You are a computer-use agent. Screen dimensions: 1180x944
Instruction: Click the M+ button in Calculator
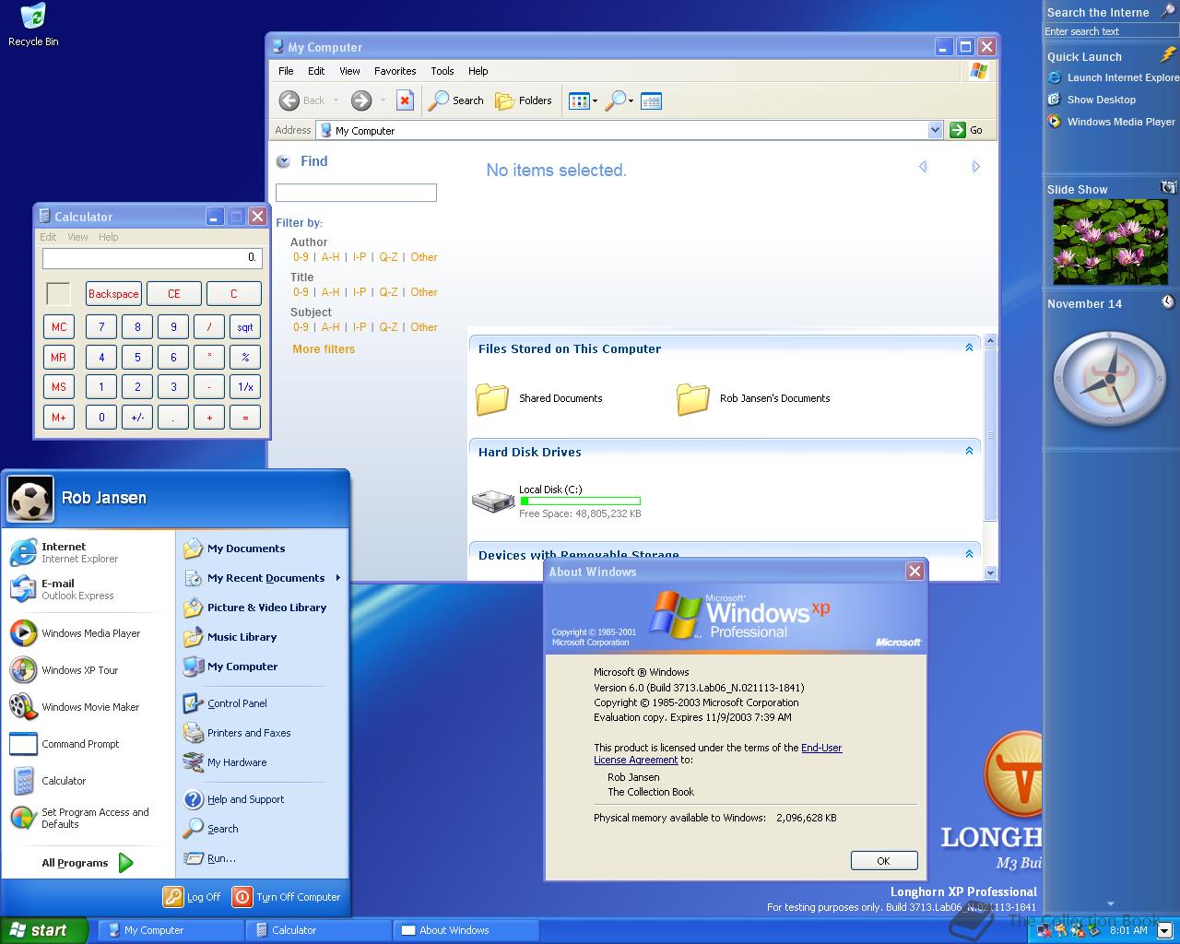tap(59, 418)
